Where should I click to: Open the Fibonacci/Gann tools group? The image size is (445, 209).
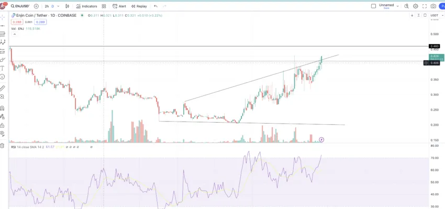[3, 34]
